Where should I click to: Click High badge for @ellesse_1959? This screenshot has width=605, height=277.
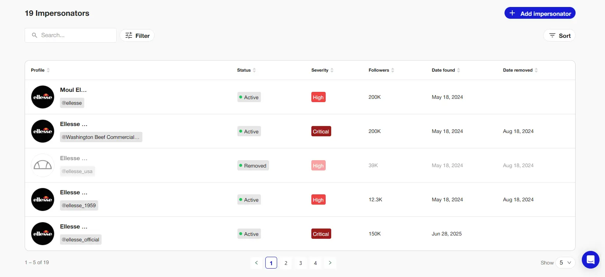[318, 200]
